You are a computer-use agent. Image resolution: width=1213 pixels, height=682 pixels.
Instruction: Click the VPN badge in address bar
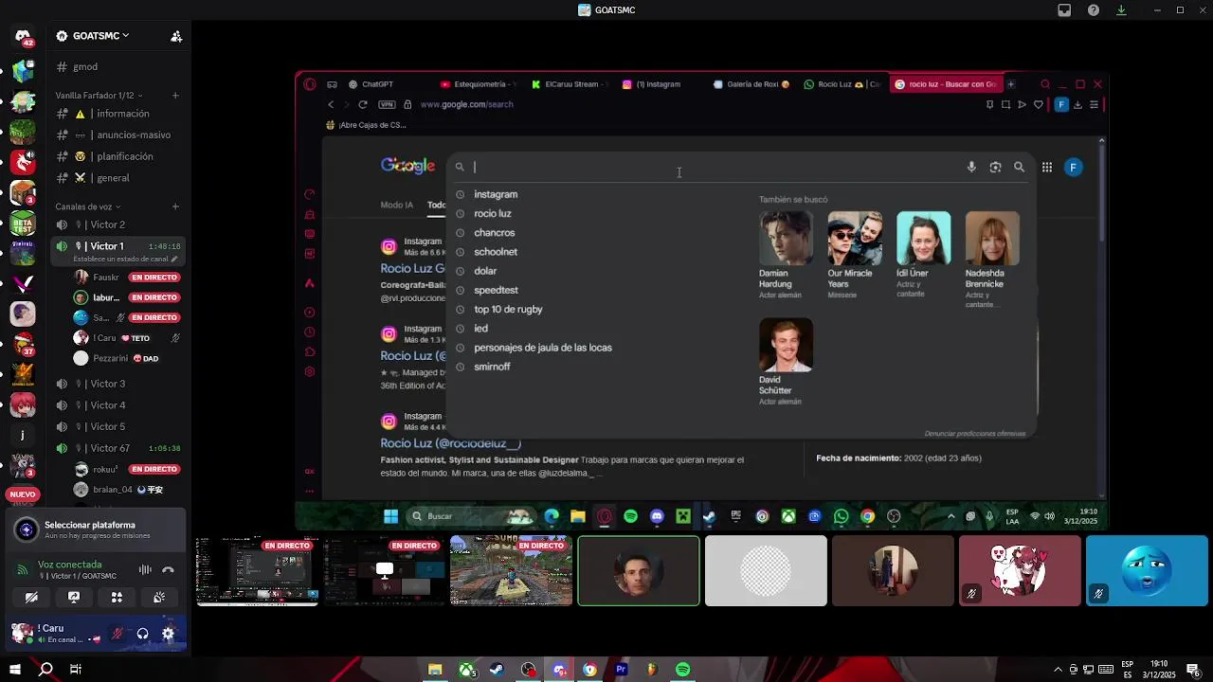pos(387,104)
